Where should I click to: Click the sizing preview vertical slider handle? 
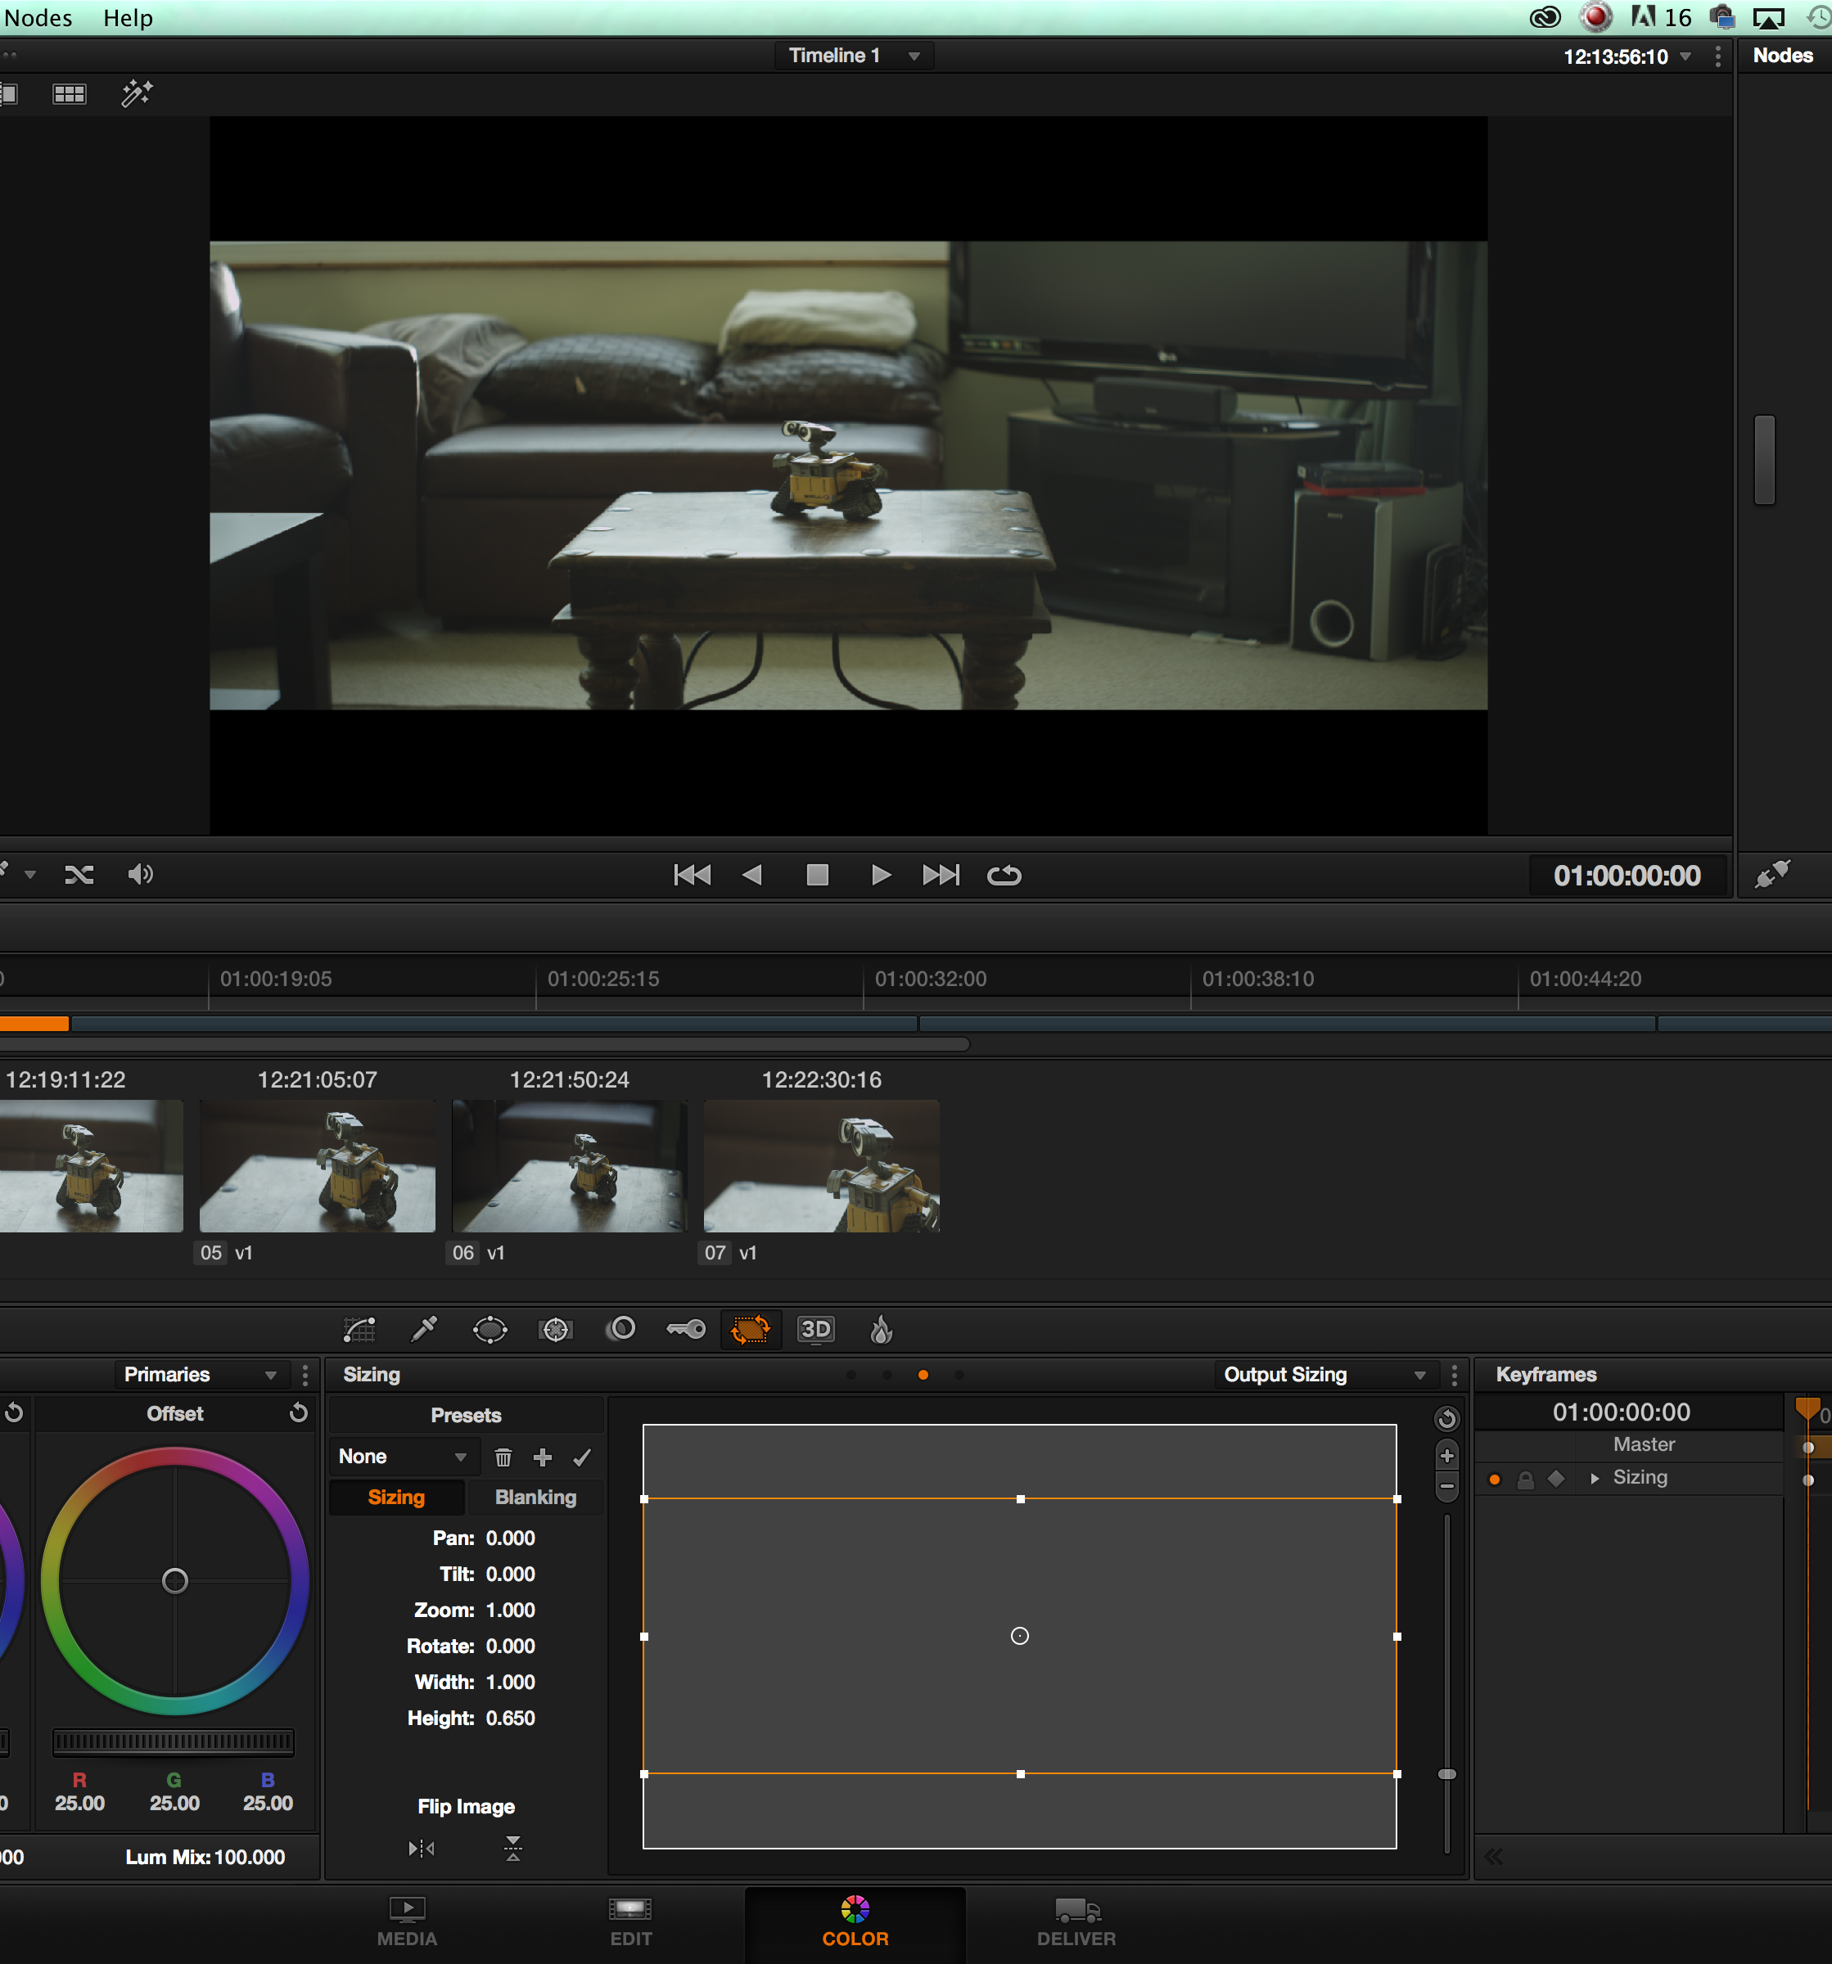tap(1446, 1774)
